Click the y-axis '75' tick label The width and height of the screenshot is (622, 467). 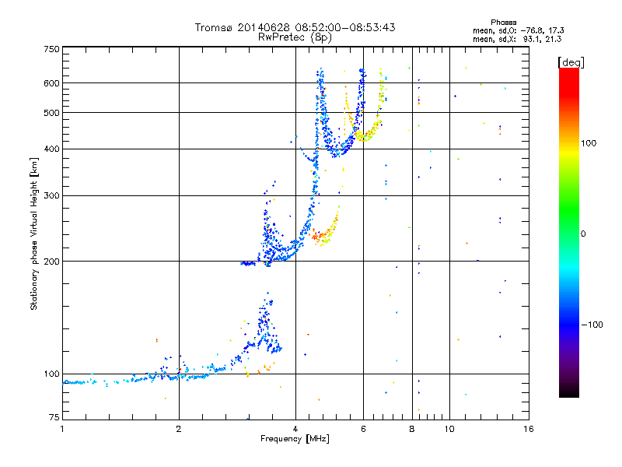(54, 417)
